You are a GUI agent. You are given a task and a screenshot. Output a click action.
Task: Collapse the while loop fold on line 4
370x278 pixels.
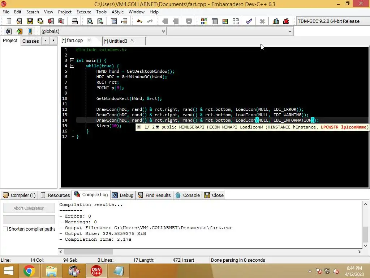[x=72, y=66]
